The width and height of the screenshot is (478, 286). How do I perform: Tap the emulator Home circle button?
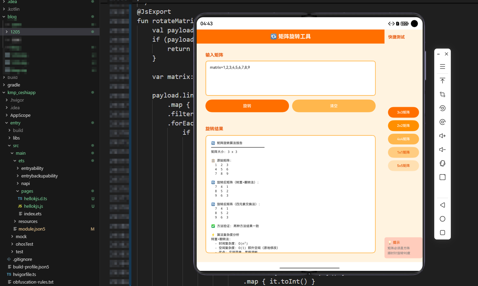click(x=443, y=219)
